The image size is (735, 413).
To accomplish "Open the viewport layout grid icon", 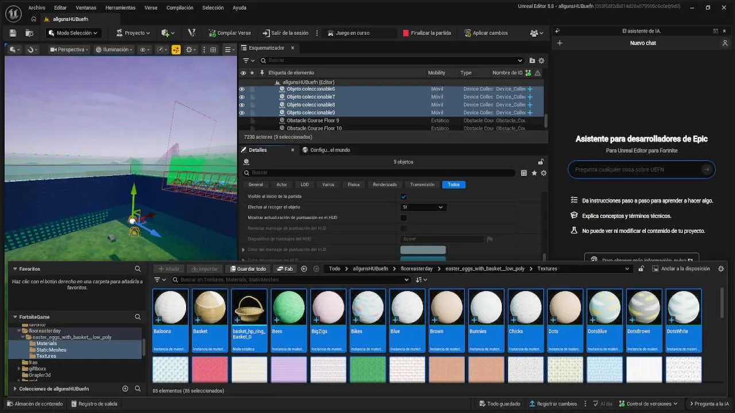I will click(x=213, y=50).
